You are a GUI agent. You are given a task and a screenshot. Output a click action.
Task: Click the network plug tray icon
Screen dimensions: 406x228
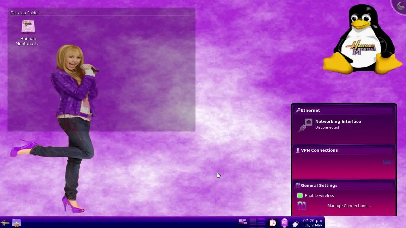[296, 224]
